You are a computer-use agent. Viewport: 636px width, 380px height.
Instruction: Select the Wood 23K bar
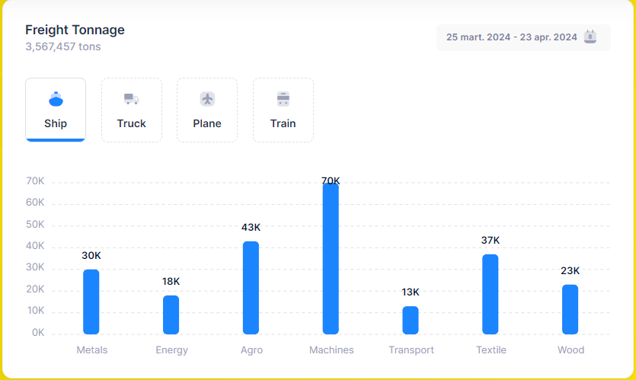(x=570, y=309)
